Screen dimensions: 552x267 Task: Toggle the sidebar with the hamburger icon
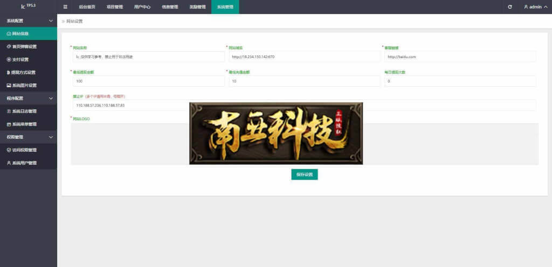[65, 6]
